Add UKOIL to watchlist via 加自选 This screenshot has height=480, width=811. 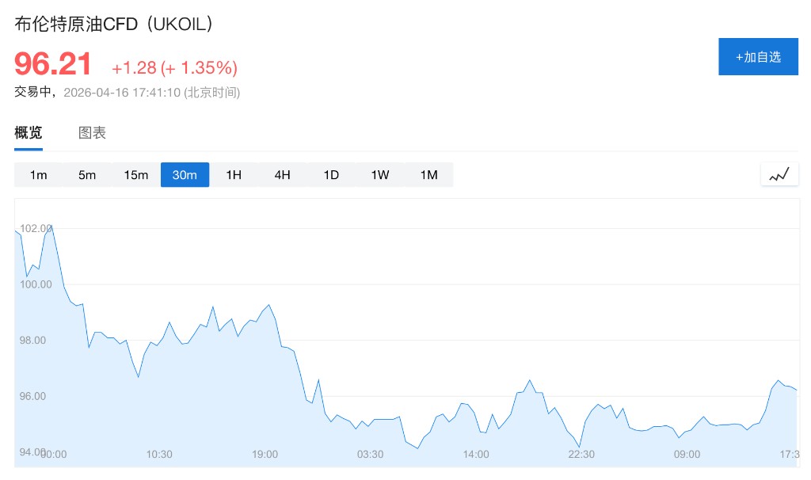758,57
